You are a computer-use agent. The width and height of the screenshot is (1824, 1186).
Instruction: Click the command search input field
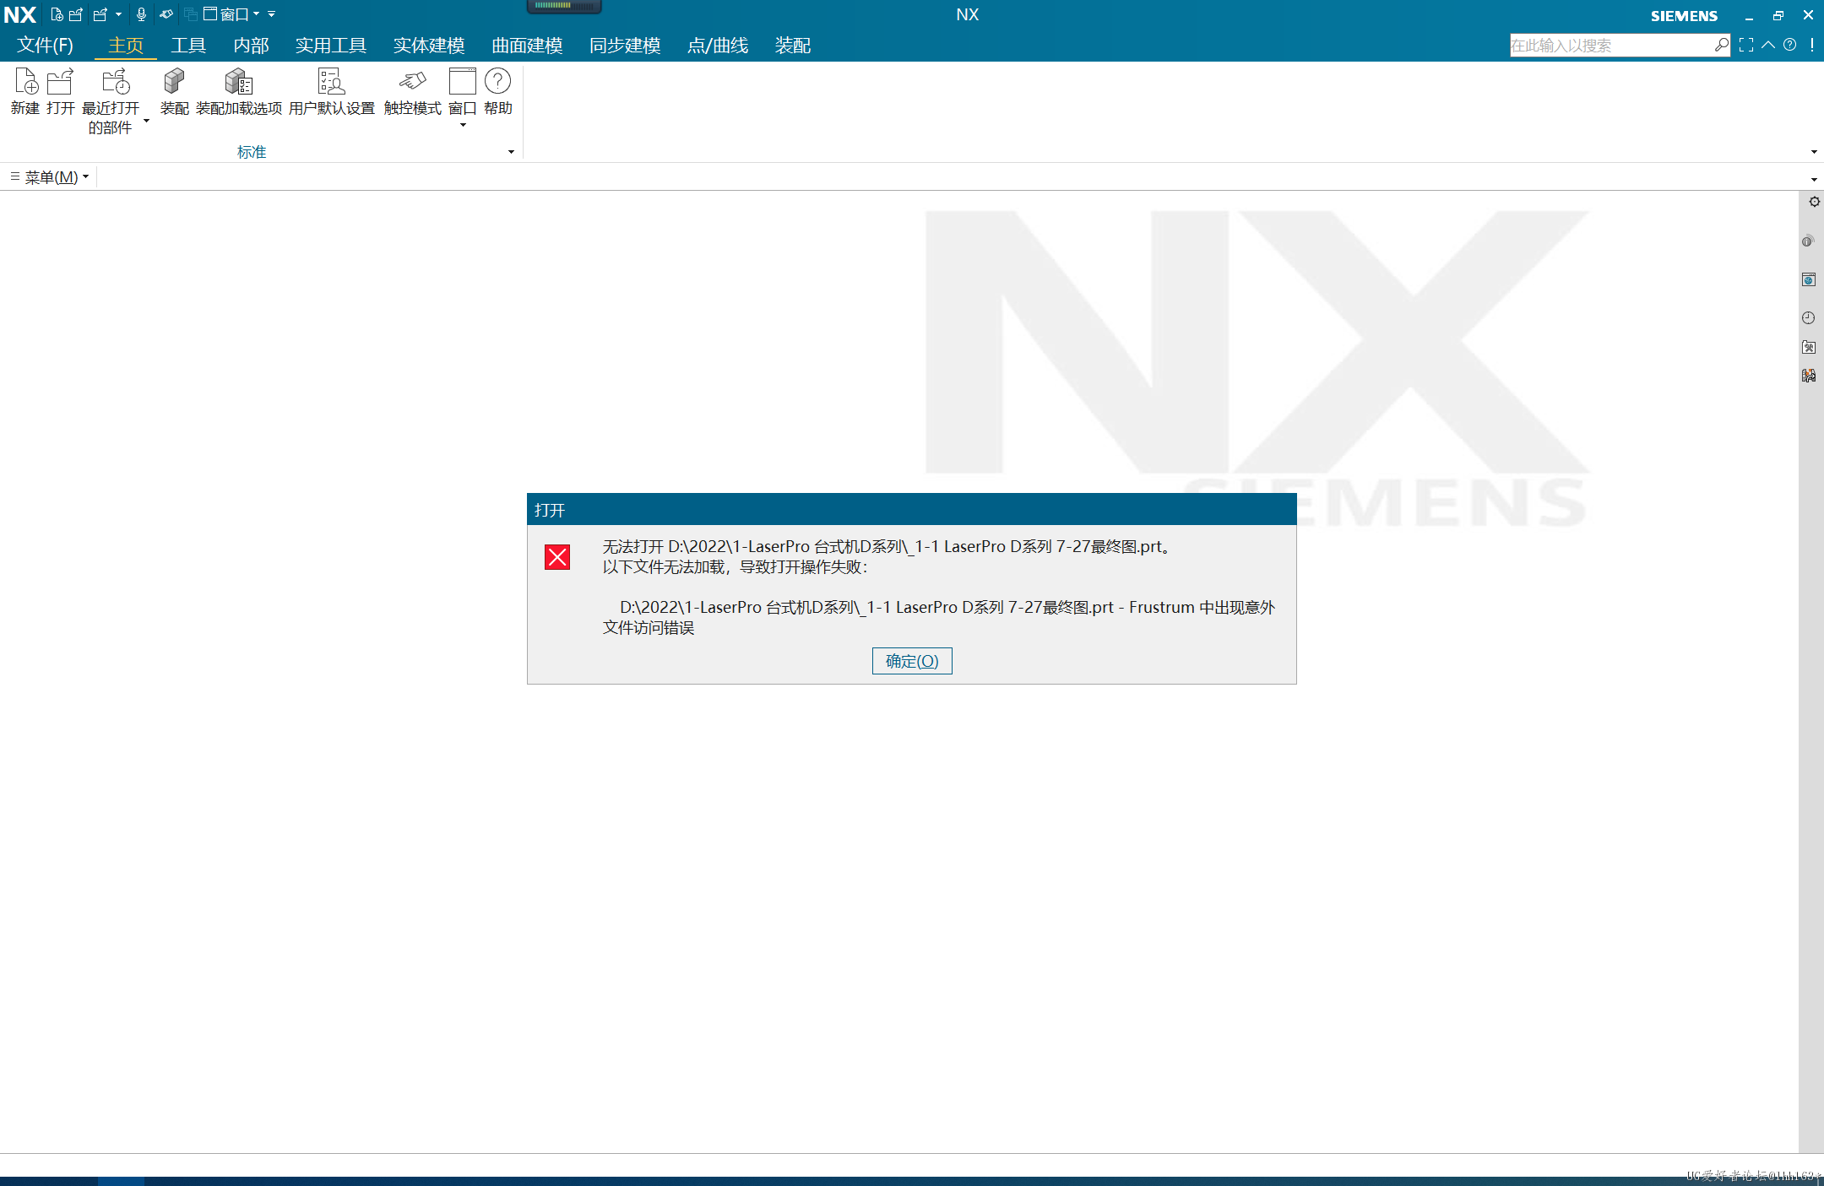click(x=1610, y=46)
